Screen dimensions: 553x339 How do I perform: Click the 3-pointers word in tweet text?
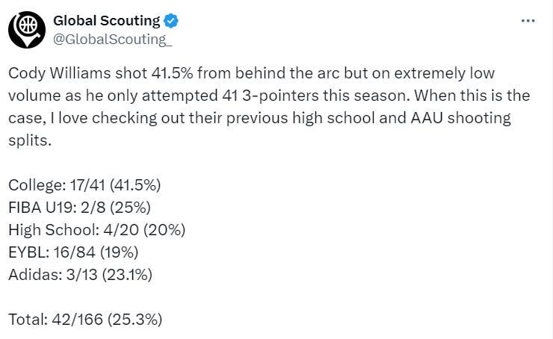point(280,96)
